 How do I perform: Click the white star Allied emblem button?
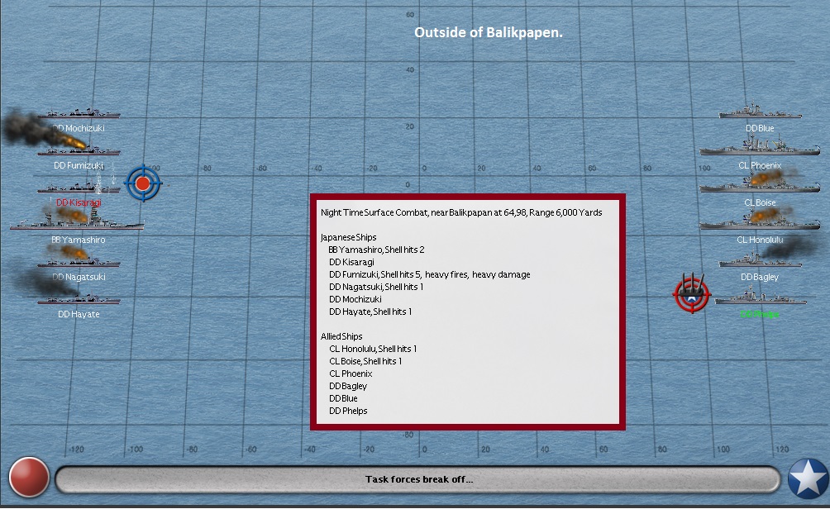pos(808,478)
